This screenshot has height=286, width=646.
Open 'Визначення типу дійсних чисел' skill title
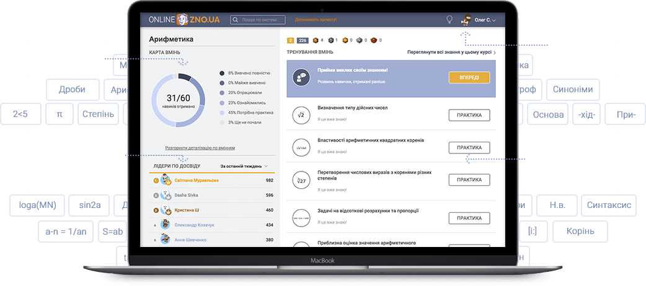[x=353, y=108]
